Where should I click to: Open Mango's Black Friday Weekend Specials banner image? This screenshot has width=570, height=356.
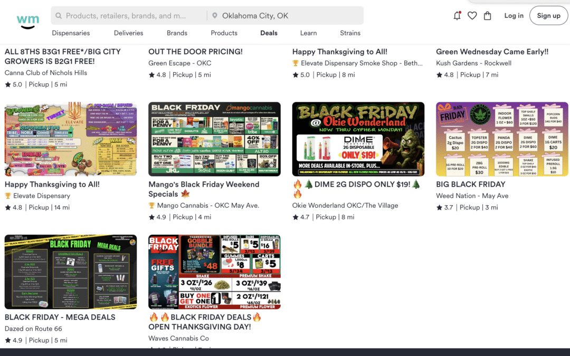point(214,139)
